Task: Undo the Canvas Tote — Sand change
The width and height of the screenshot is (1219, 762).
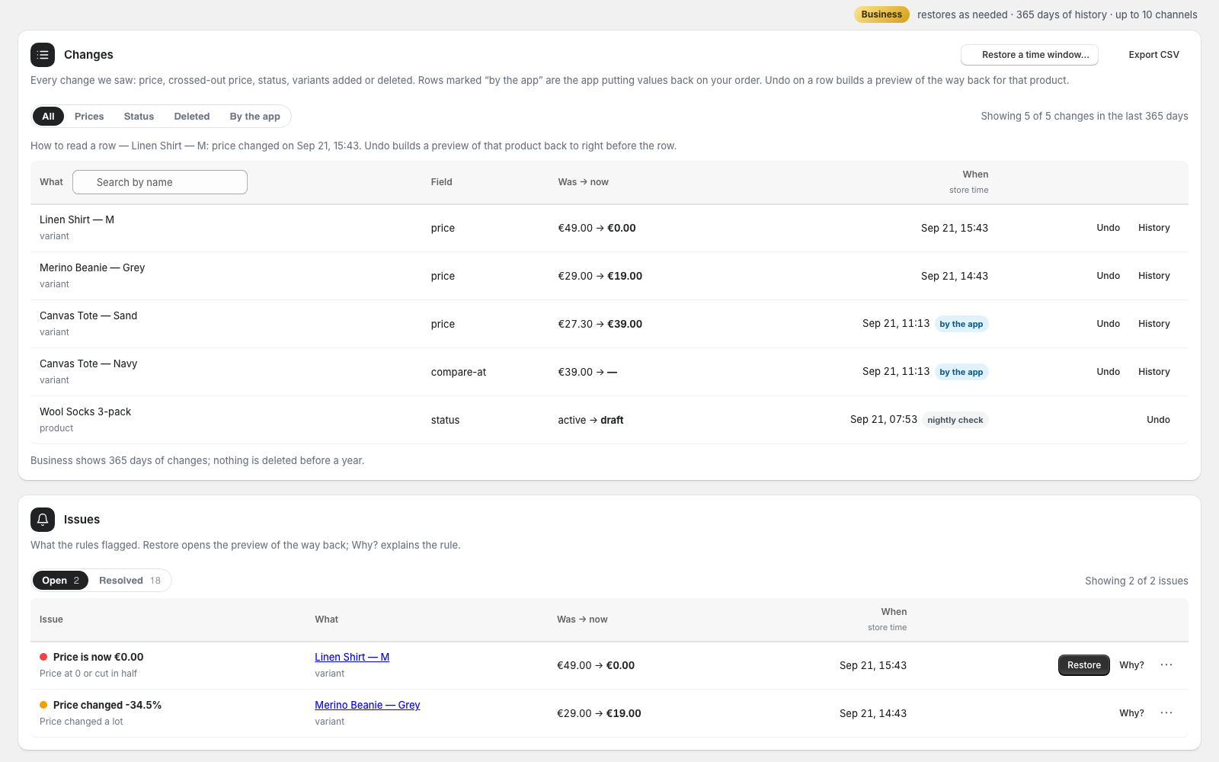Action: [x=1109, y=324]
